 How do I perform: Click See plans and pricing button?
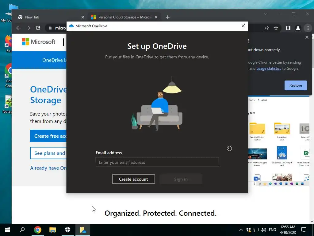[48, 153]
